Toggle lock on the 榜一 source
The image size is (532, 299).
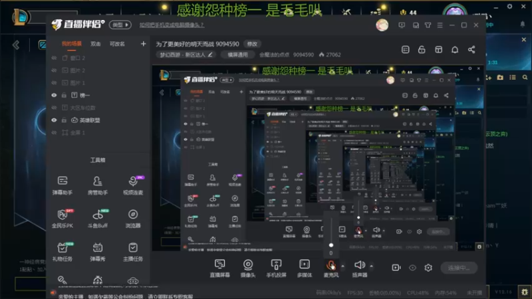[x=64, y=95]
